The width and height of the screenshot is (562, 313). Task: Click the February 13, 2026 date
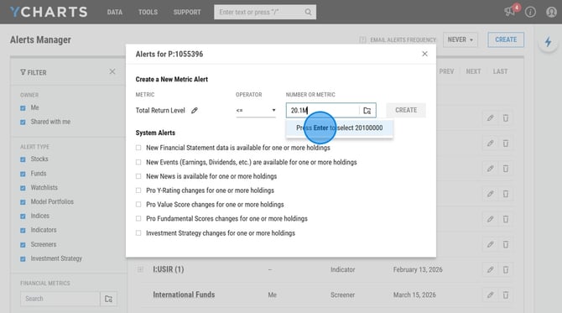[418, 269]
